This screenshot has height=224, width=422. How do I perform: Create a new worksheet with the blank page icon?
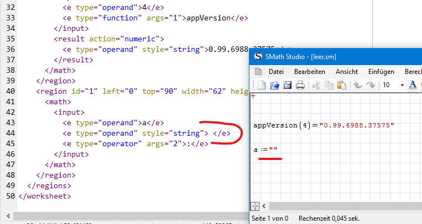(262, 85)
